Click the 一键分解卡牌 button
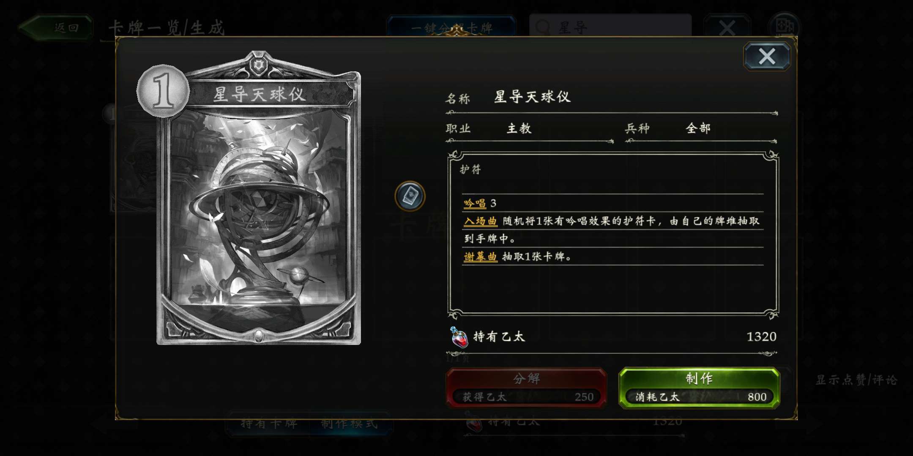 (x=451, y=28)
